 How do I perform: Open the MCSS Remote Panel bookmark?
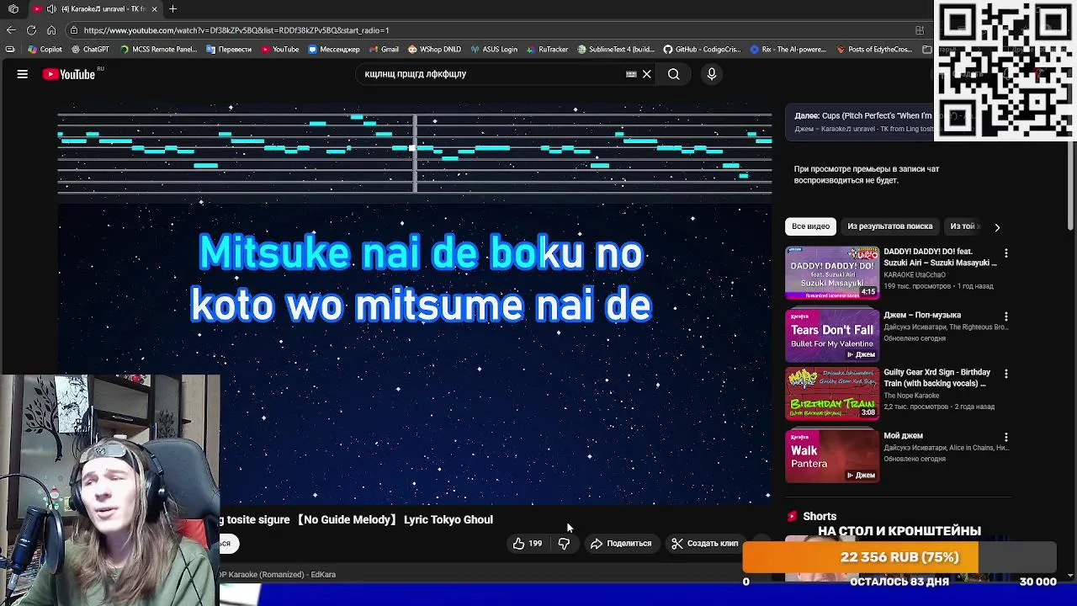point(158,50)
